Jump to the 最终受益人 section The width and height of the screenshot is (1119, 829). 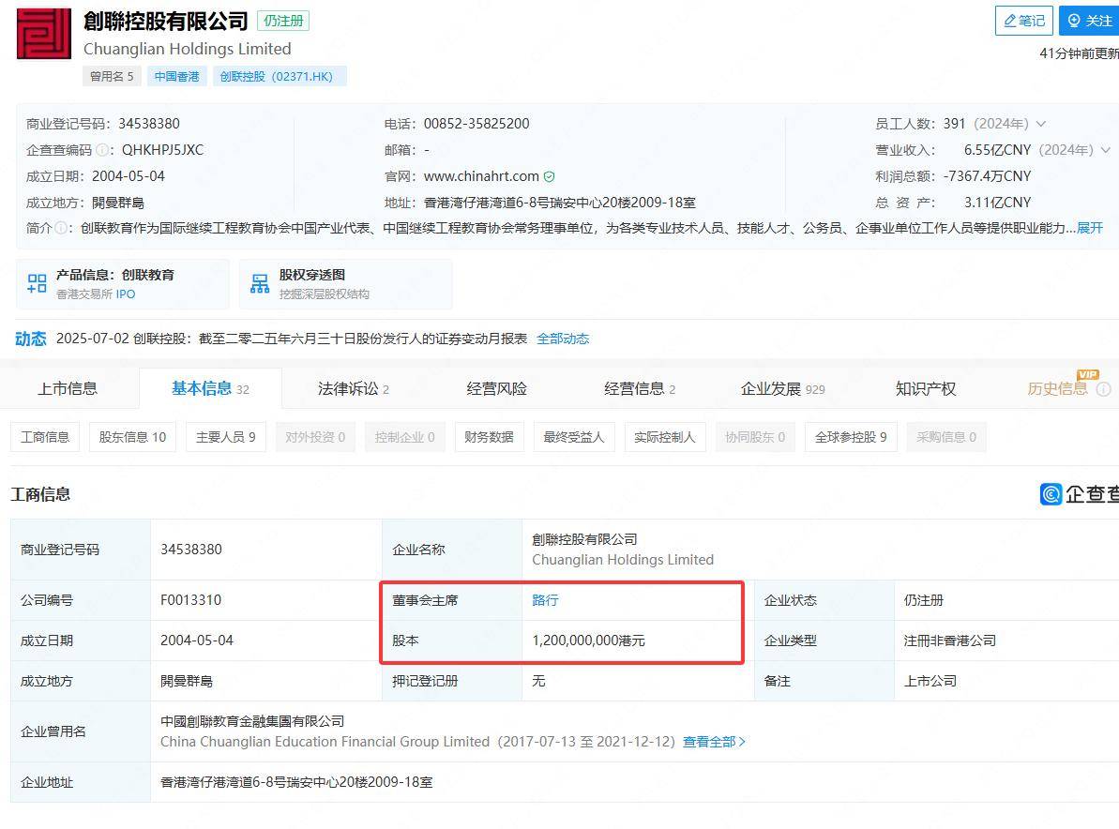[574, 437]
